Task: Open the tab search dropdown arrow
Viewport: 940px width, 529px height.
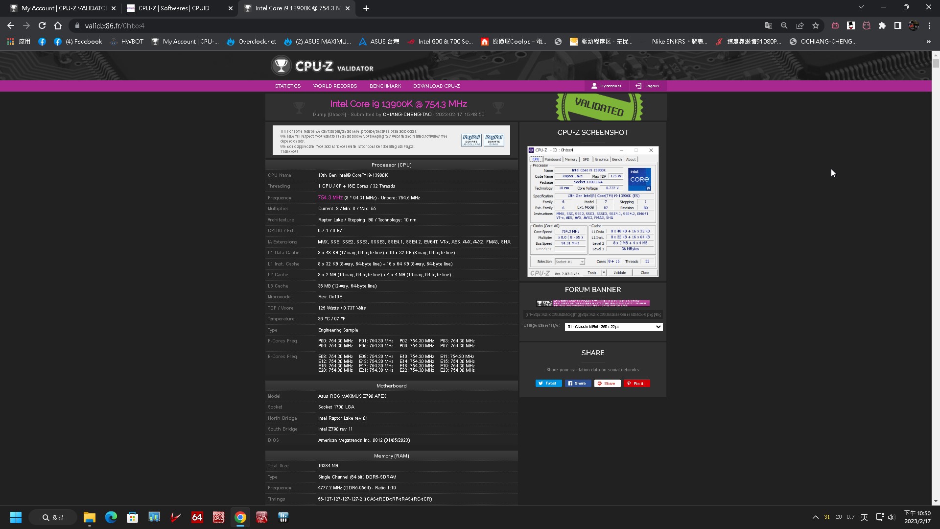Action: [x=861, y=7]
